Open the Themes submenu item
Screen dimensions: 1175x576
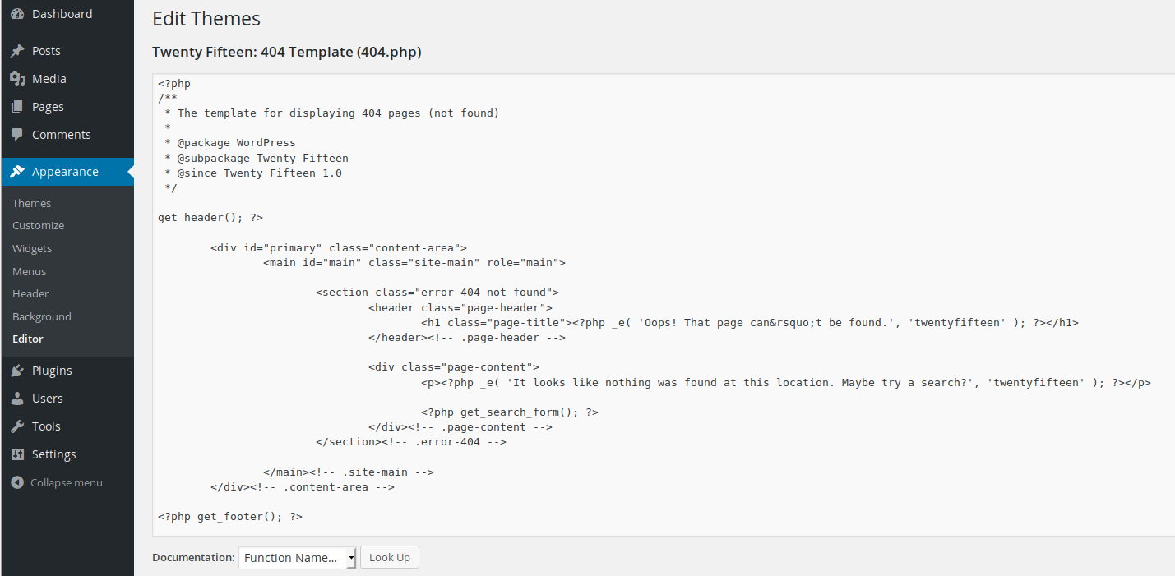click(x=31, y=203)
